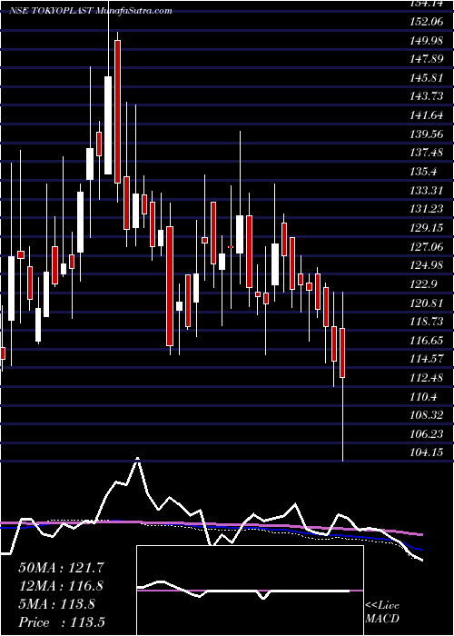The image size is (454, 636).
Task: Click the 50MA : 121.7 reading
Action: pos(64,568)
